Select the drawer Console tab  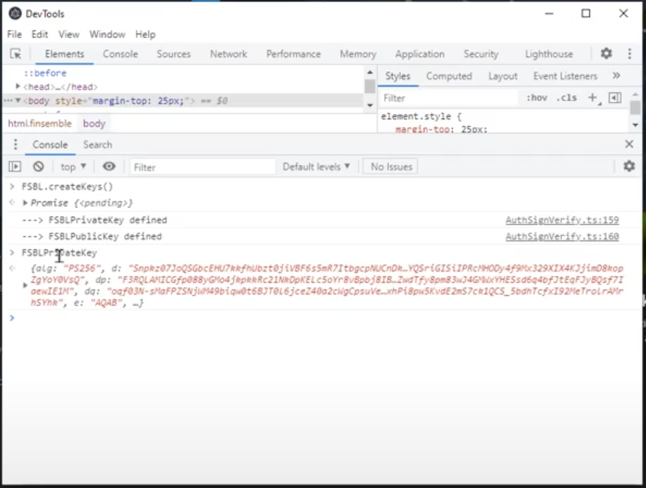50,145
